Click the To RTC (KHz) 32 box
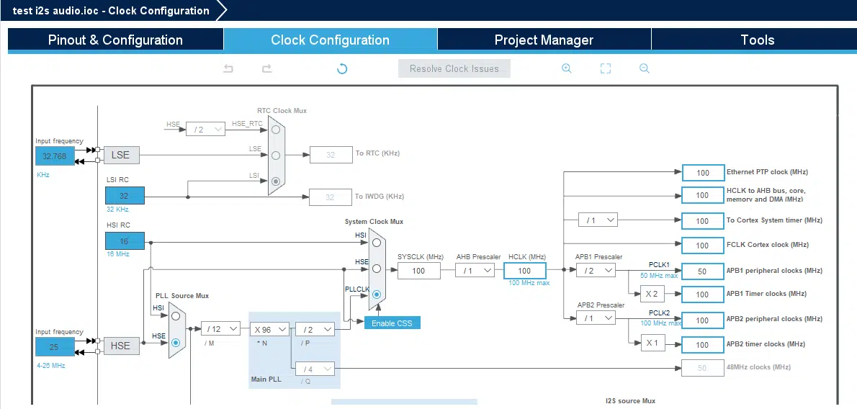Image resolution: width=857 pixels, height=409 pixels. coord(331,155)
